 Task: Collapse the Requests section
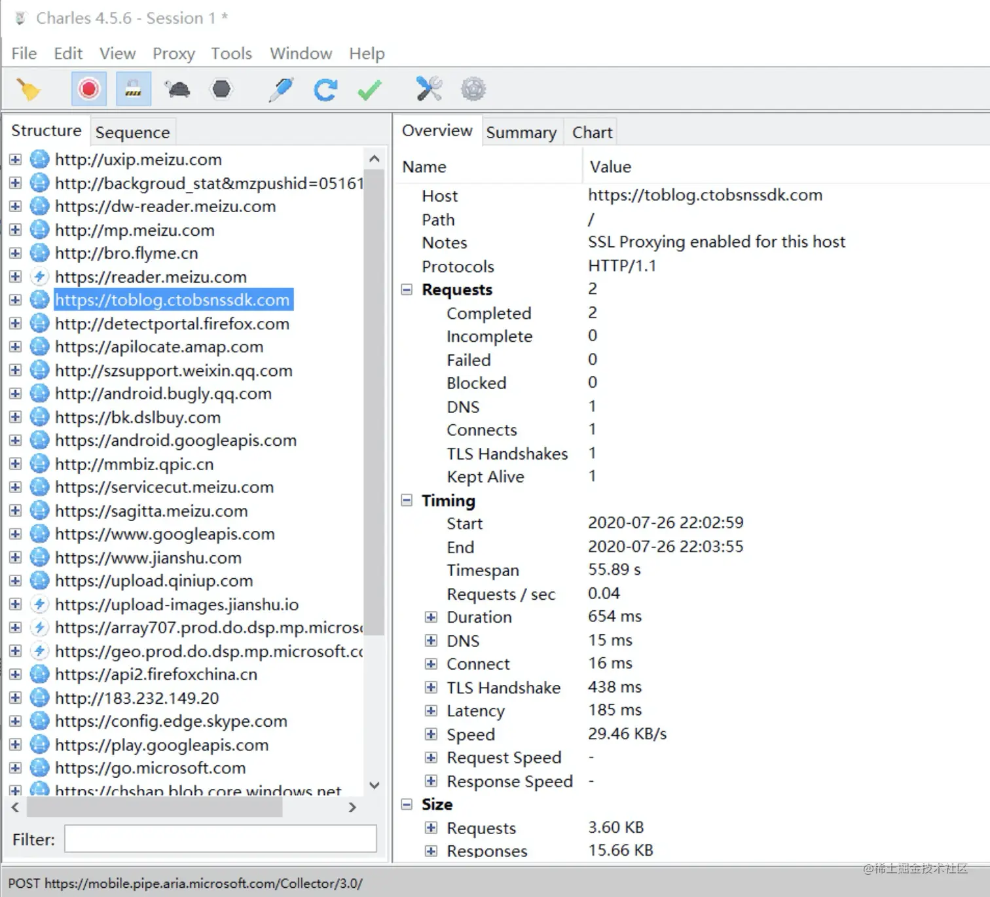[407, 289]
